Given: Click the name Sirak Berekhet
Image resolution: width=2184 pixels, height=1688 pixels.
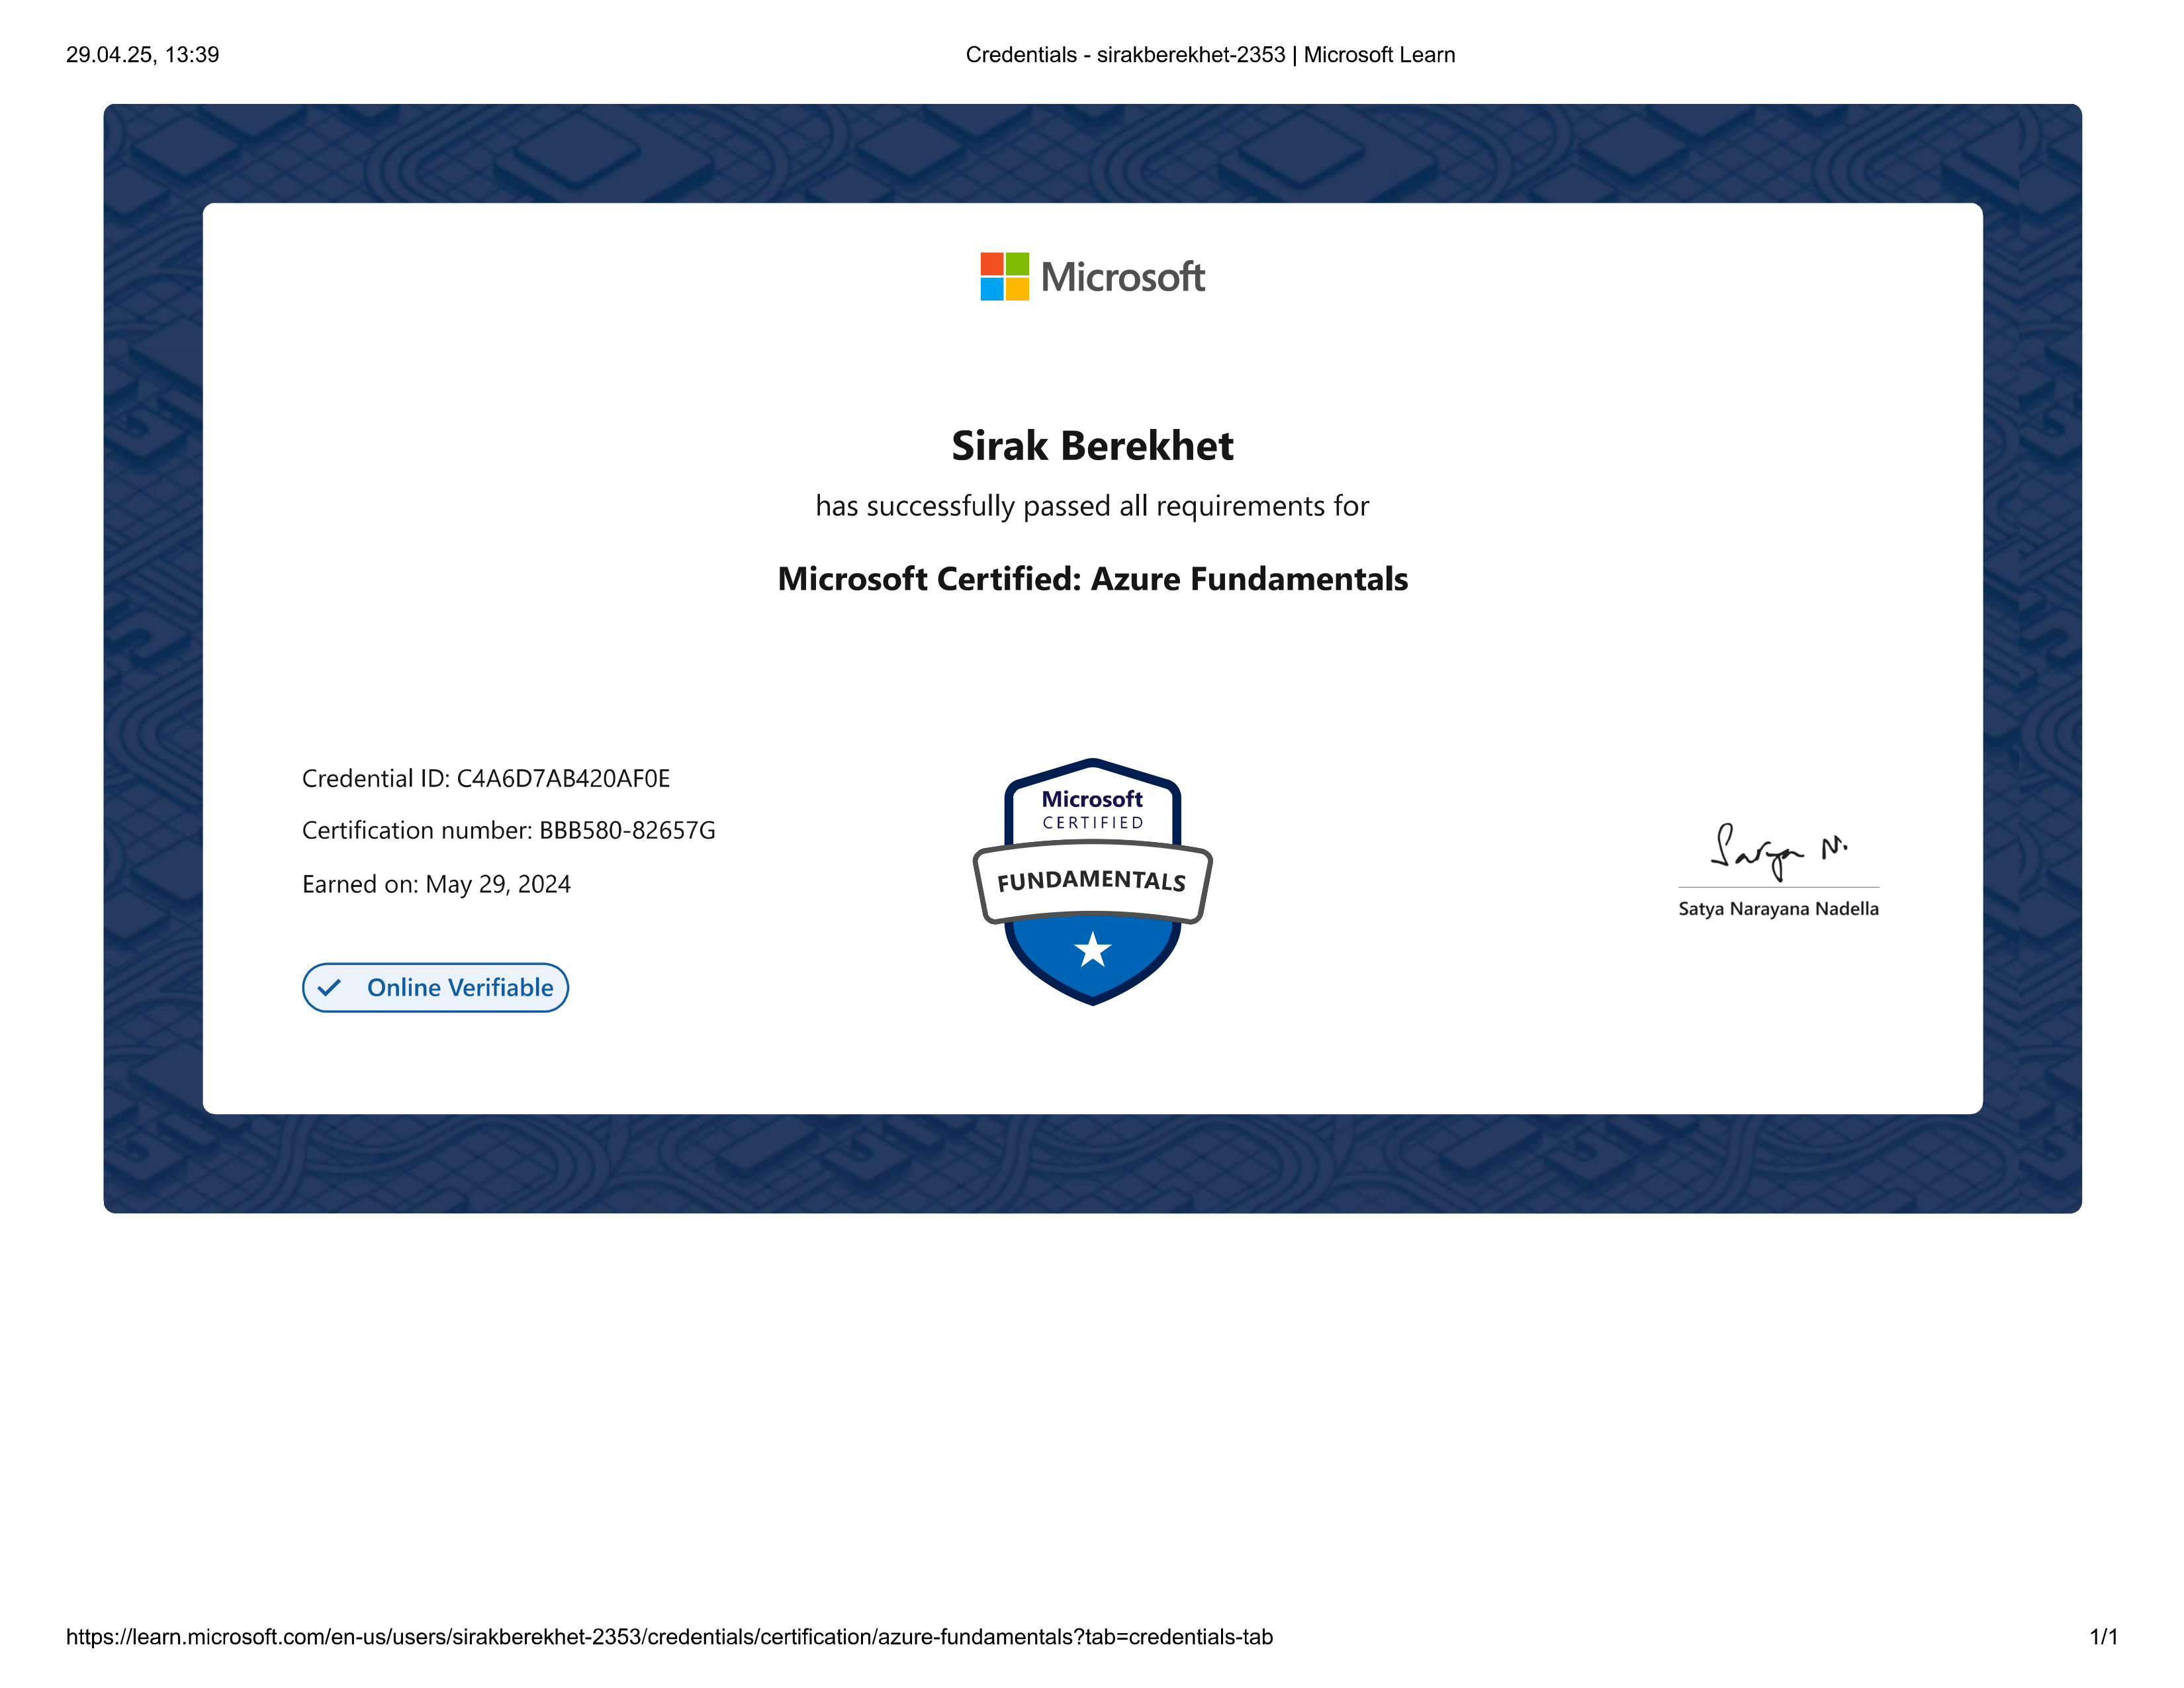Looking at the screenshot, I should [1092, 445].
